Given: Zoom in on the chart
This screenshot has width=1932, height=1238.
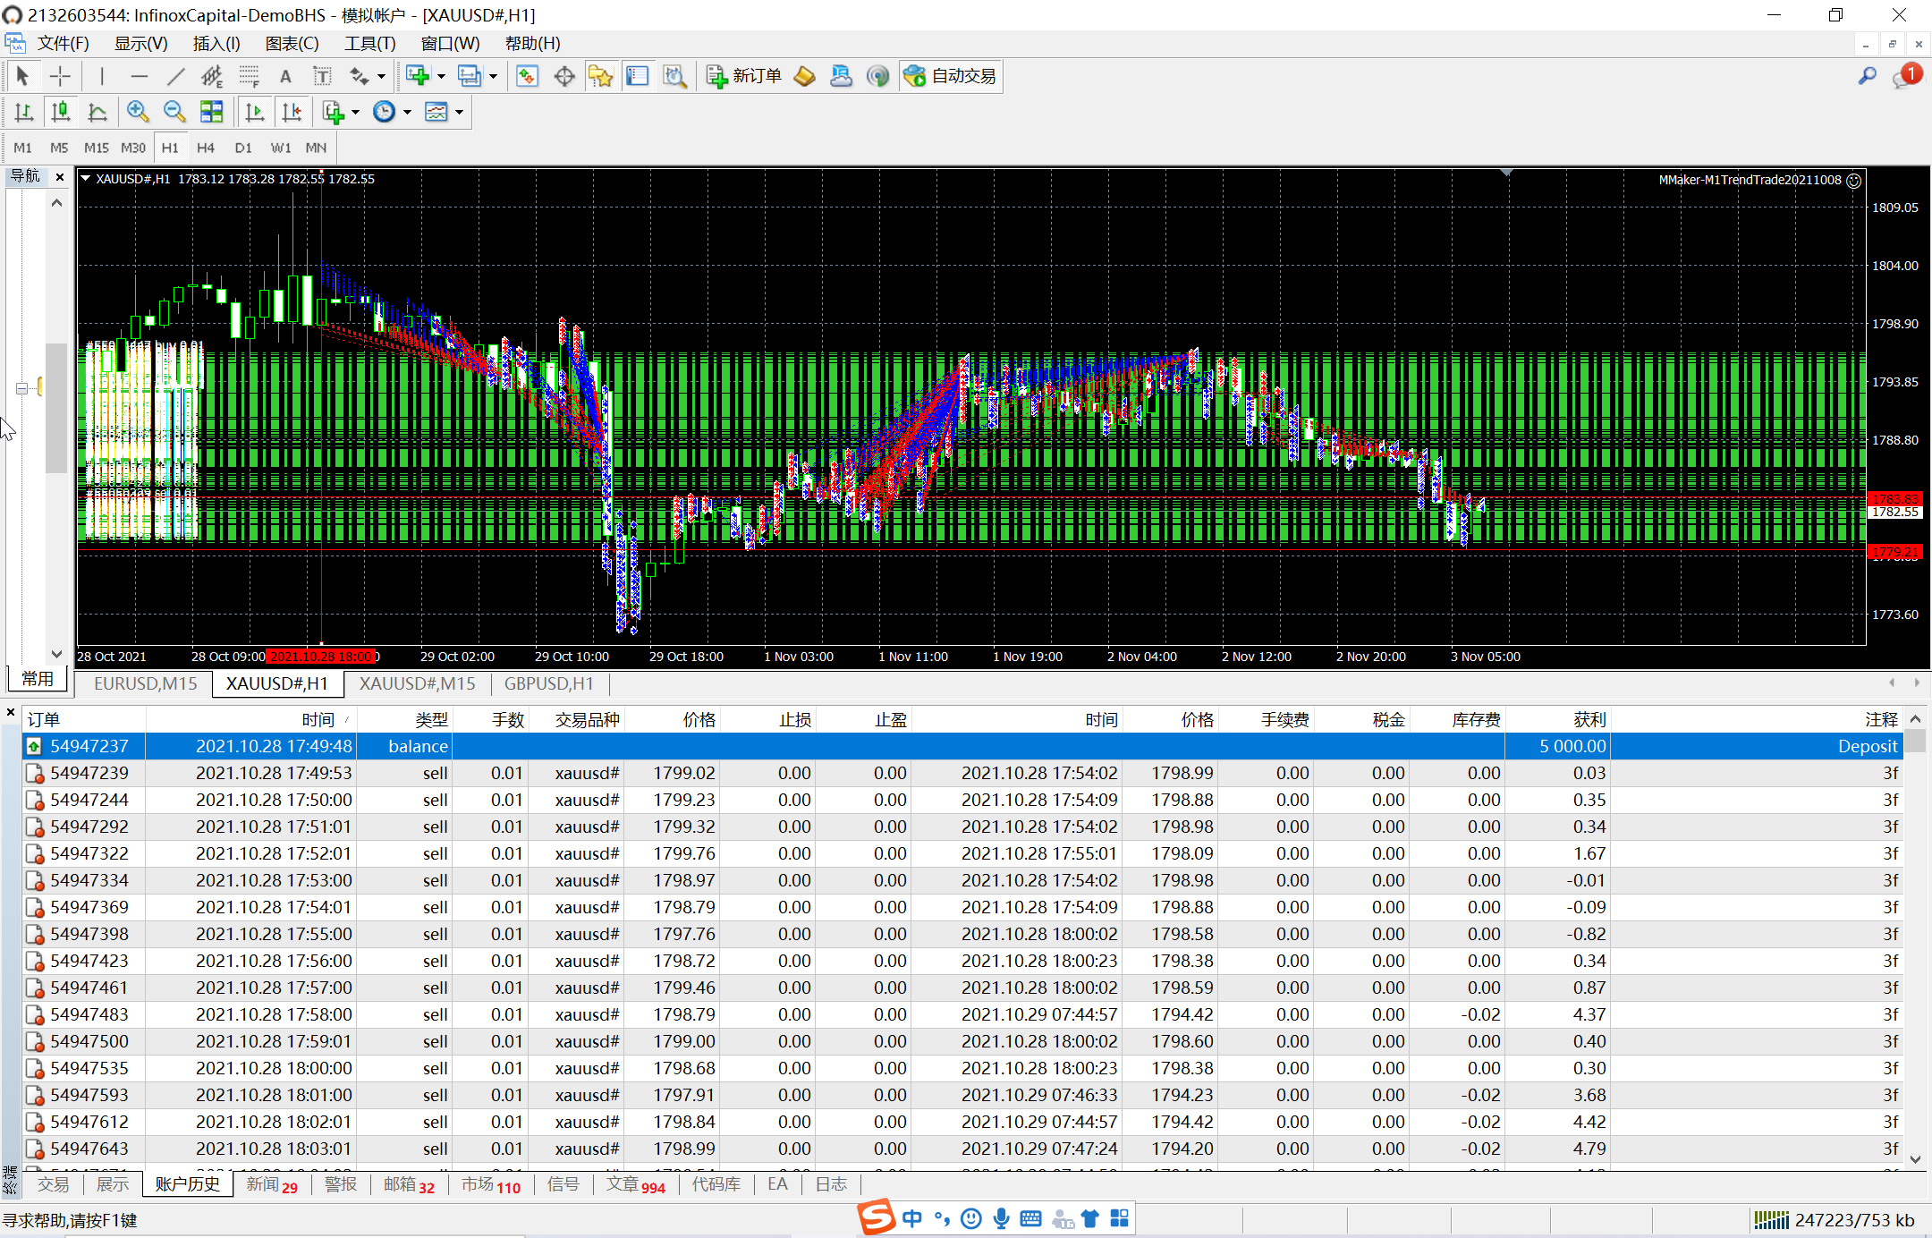Looking at the screenshot, I should pos(138,112).
